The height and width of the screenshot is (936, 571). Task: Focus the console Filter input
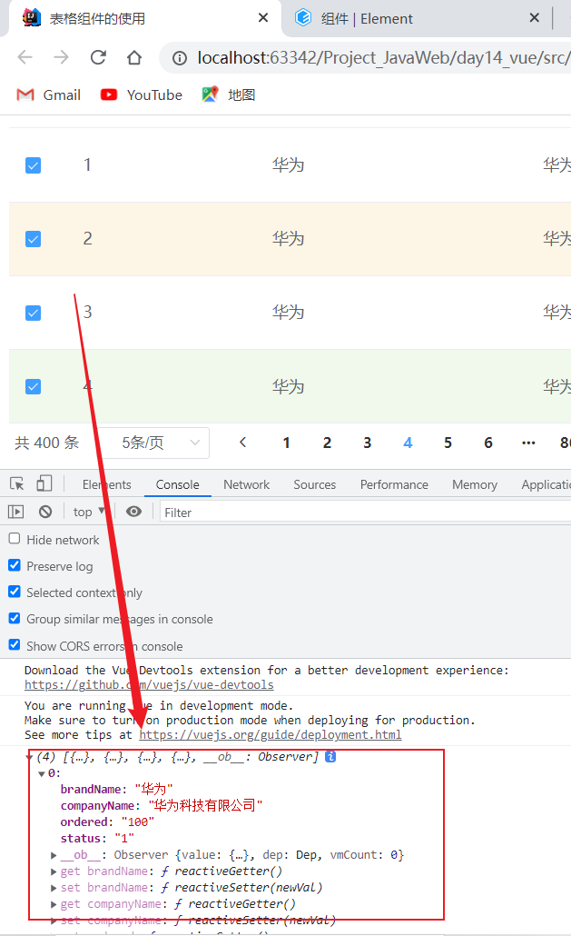pos(365,513)
